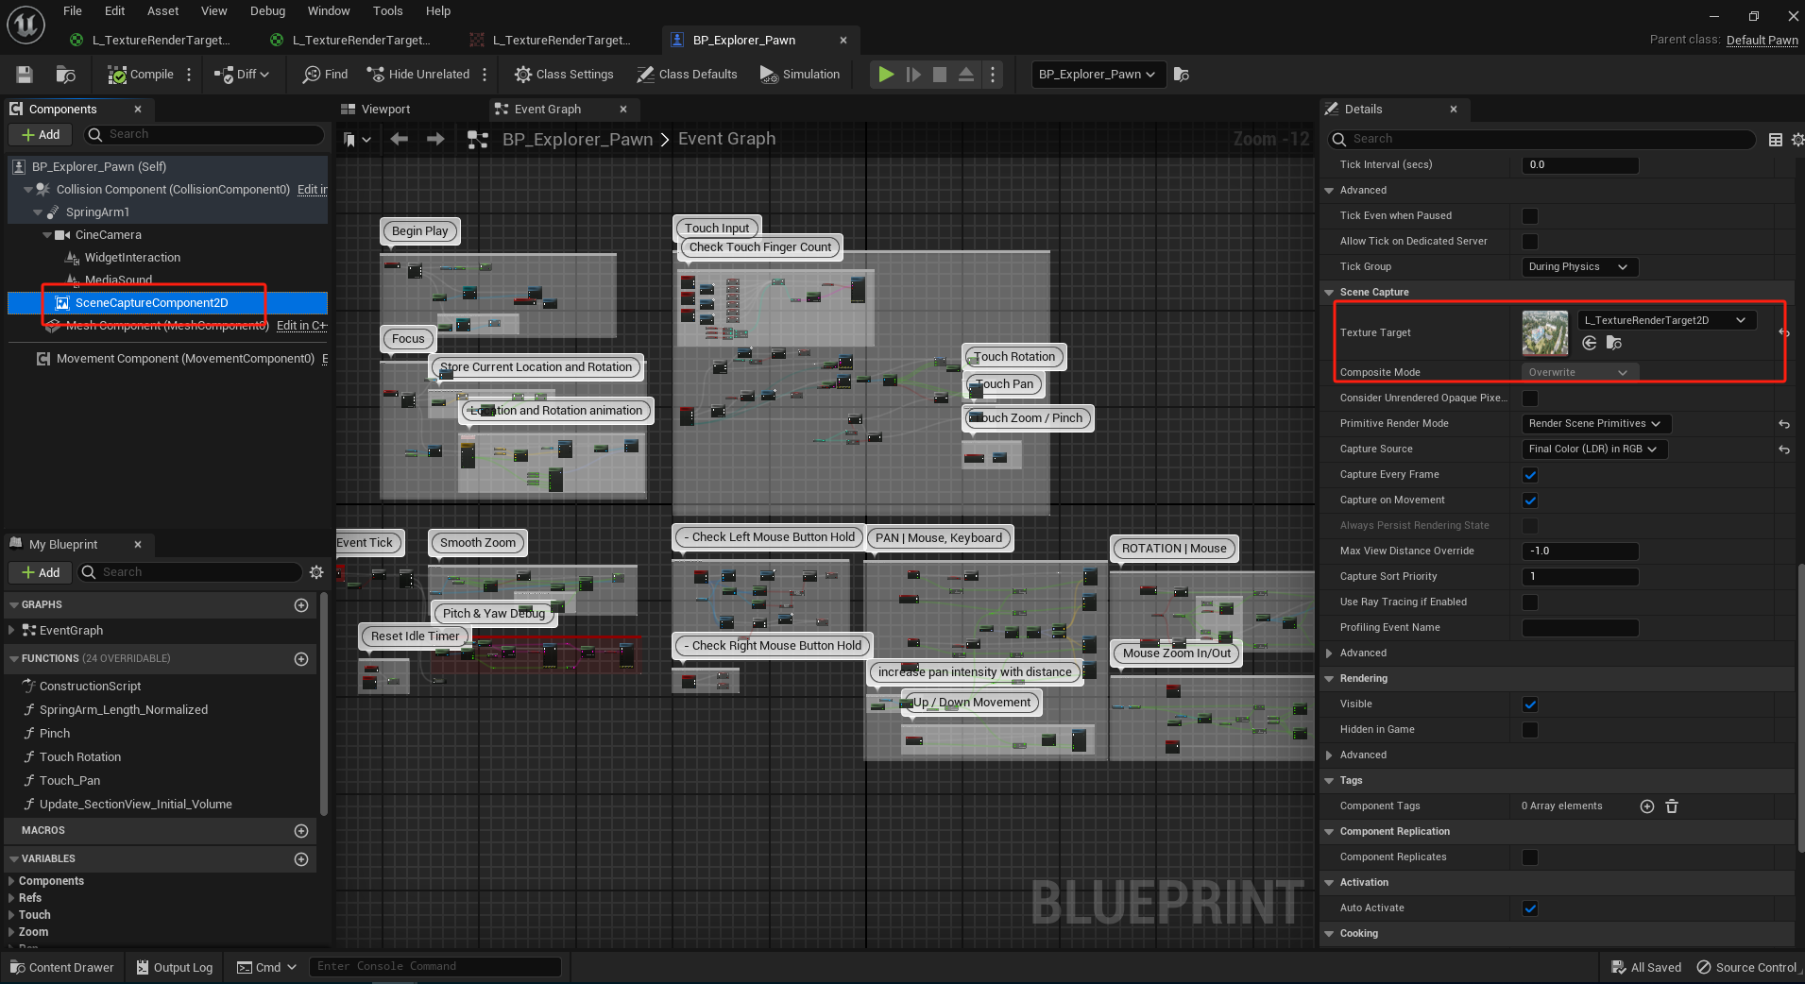Viewport: 1805px width, 984px height.
Task: Open the Content Drawer
Action: coord(61,967)
